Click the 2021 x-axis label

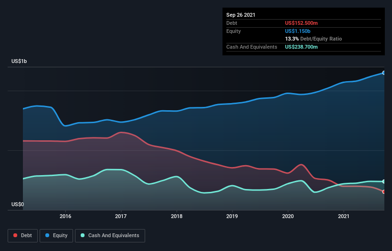coord(343,216)
